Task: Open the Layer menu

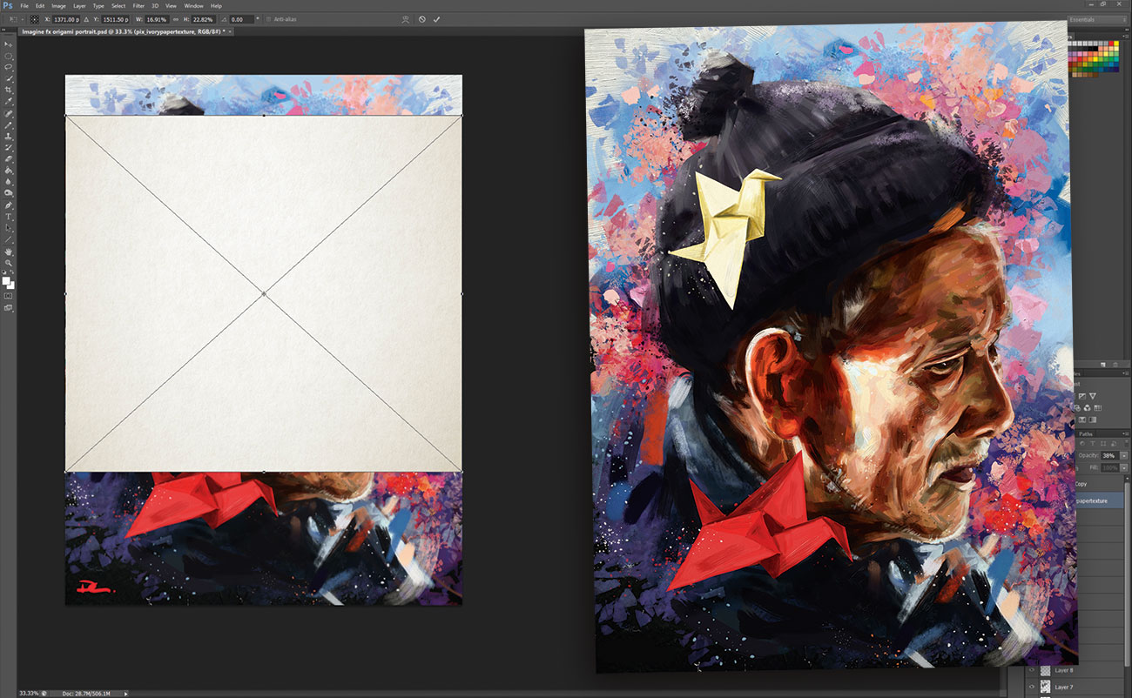Action: [x=79, y=6]
